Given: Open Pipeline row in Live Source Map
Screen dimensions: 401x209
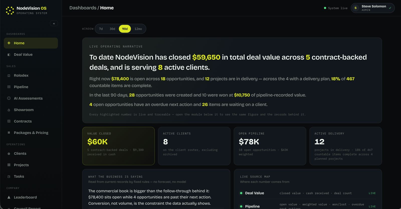Looking at the screenshot, I should 308,206.
